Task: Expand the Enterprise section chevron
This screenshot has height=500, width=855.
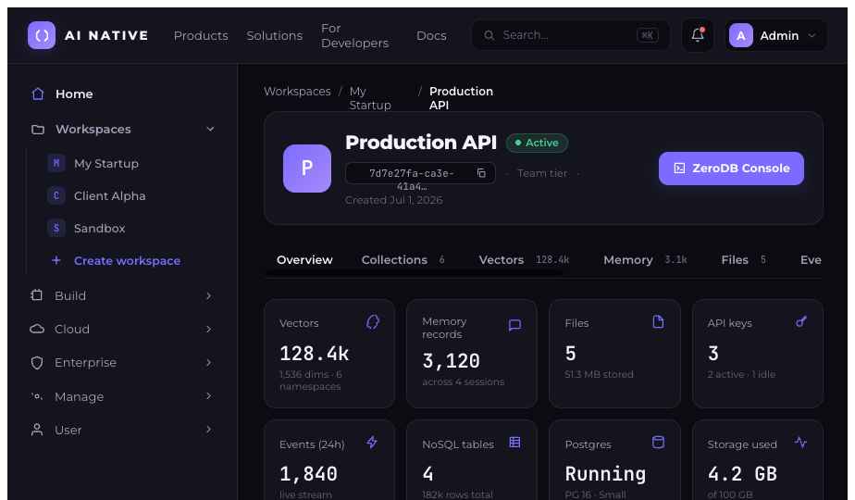Action: (x=208, y=362)
